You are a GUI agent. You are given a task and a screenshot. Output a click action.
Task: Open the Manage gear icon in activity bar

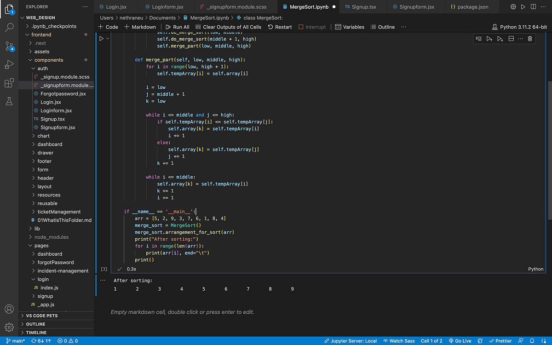point(9,327)
